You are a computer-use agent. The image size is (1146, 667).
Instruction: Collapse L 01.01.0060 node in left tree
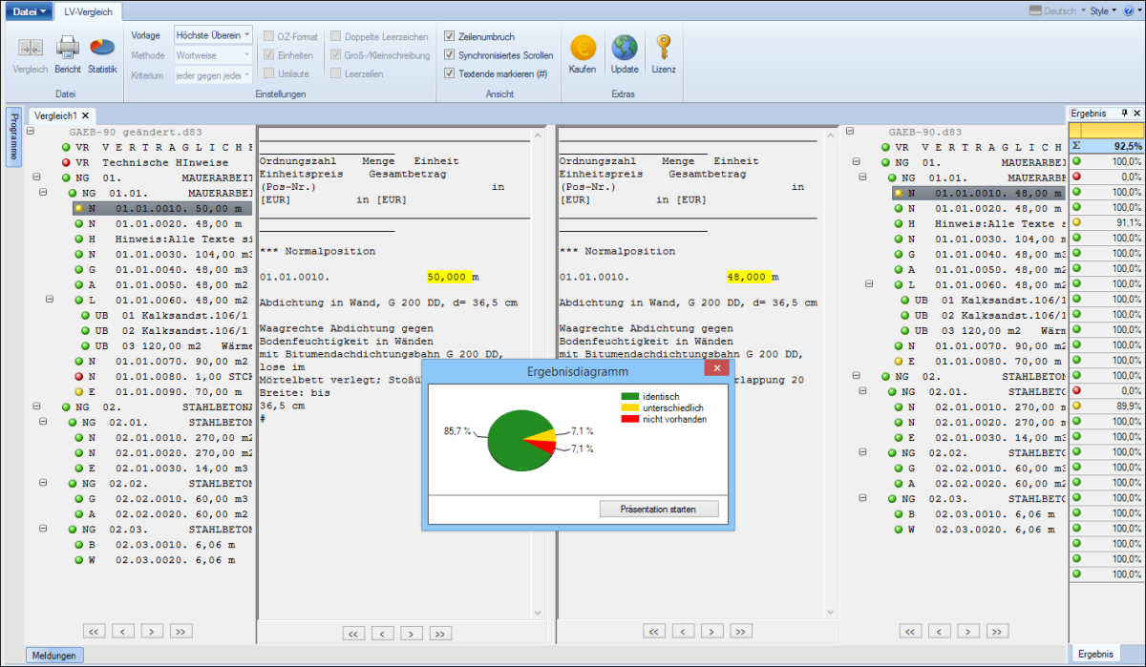click(x=50, y=300)
